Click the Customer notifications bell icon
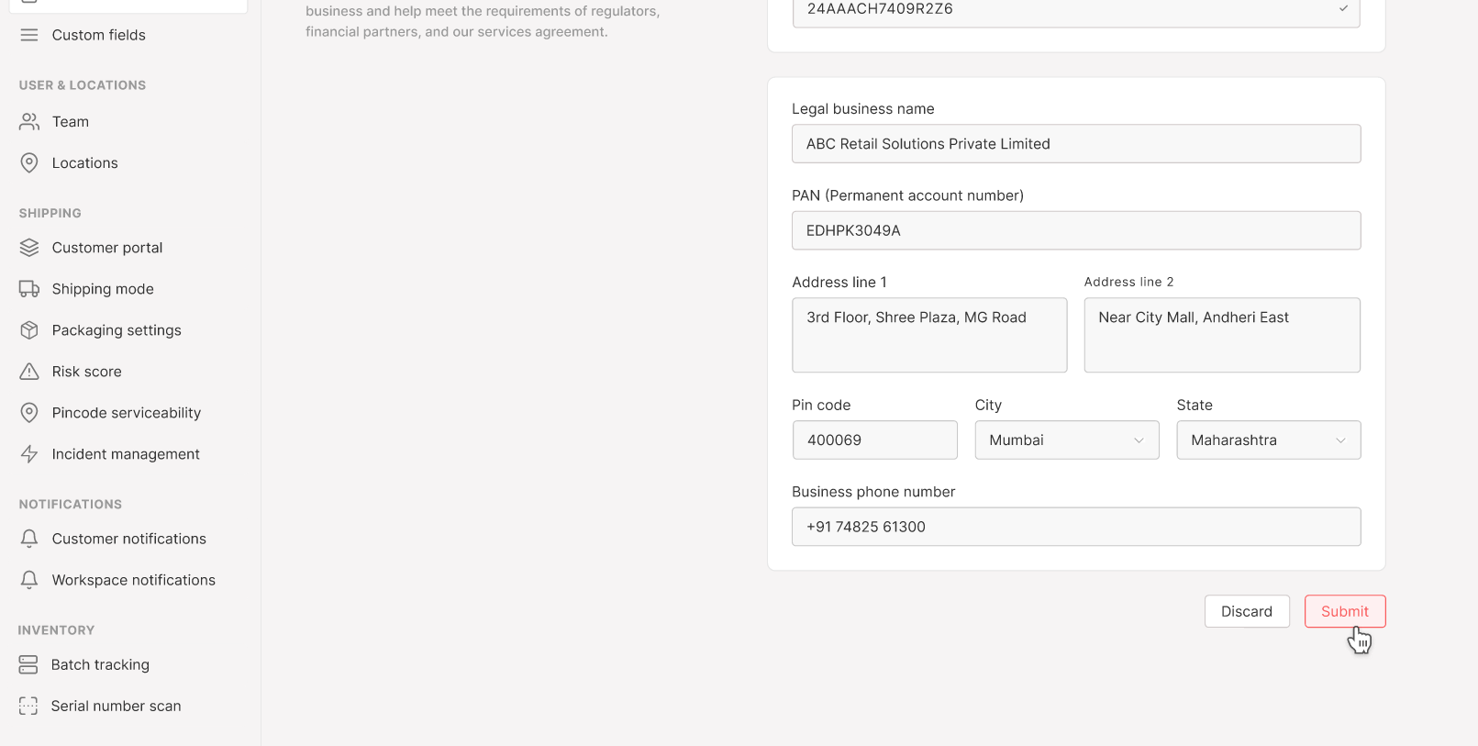The width and height of the screenshot is (1478, 746). pyautogui.click(x=29, y=539)
